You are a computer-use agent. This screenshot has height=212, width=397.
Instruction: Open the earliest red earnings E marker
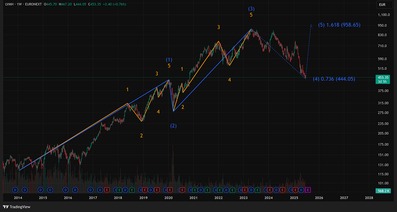point(107,190)
